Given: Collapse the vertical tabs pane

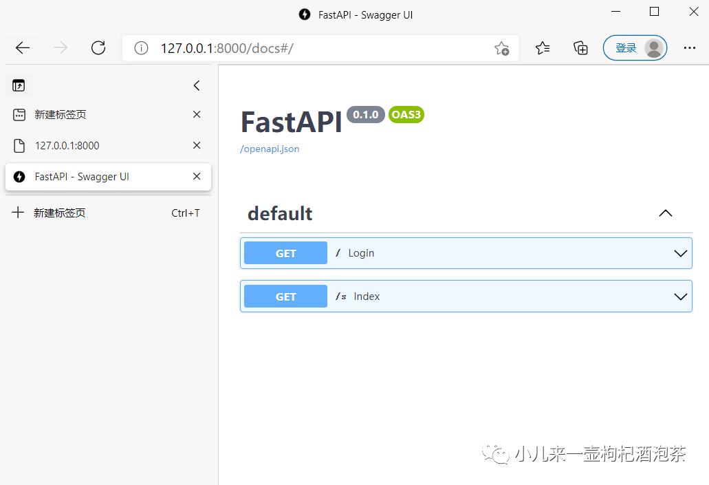Looking at the screenshot, I should [x=197, y=85].
